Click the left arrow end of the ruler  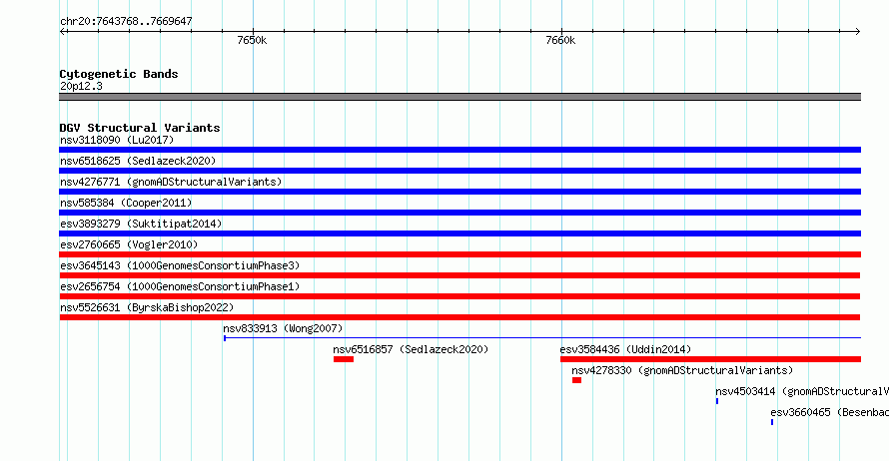tap(63, 32)
